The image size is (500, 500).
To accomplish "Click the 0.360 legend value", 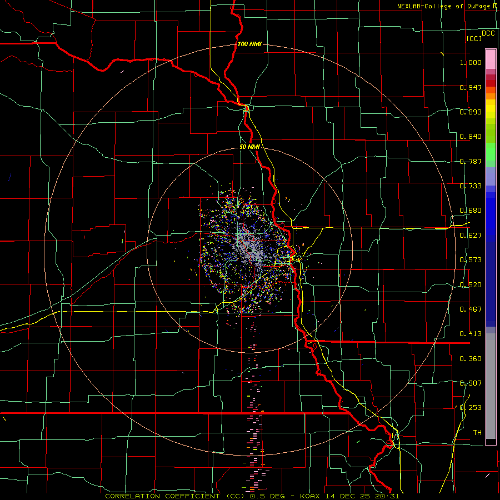I will (x=471, y=359).
